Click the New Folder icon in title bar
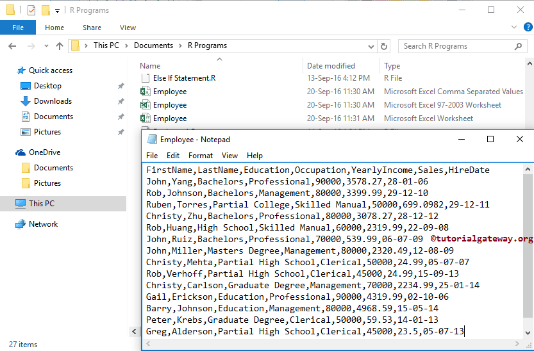The width and height of the screenshot is (534, 351). tap(46, 10)
